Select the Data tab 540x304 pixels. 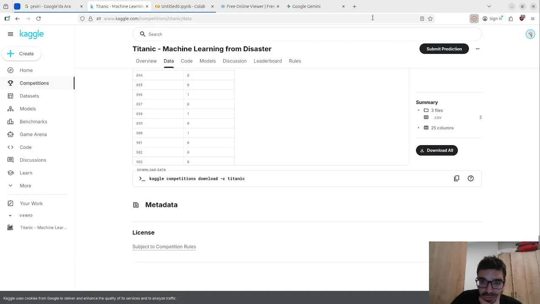tap(169, 61)
